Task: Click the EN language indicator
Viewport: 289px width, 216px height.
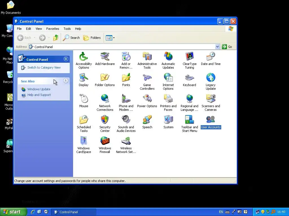Action: point(221,212)
